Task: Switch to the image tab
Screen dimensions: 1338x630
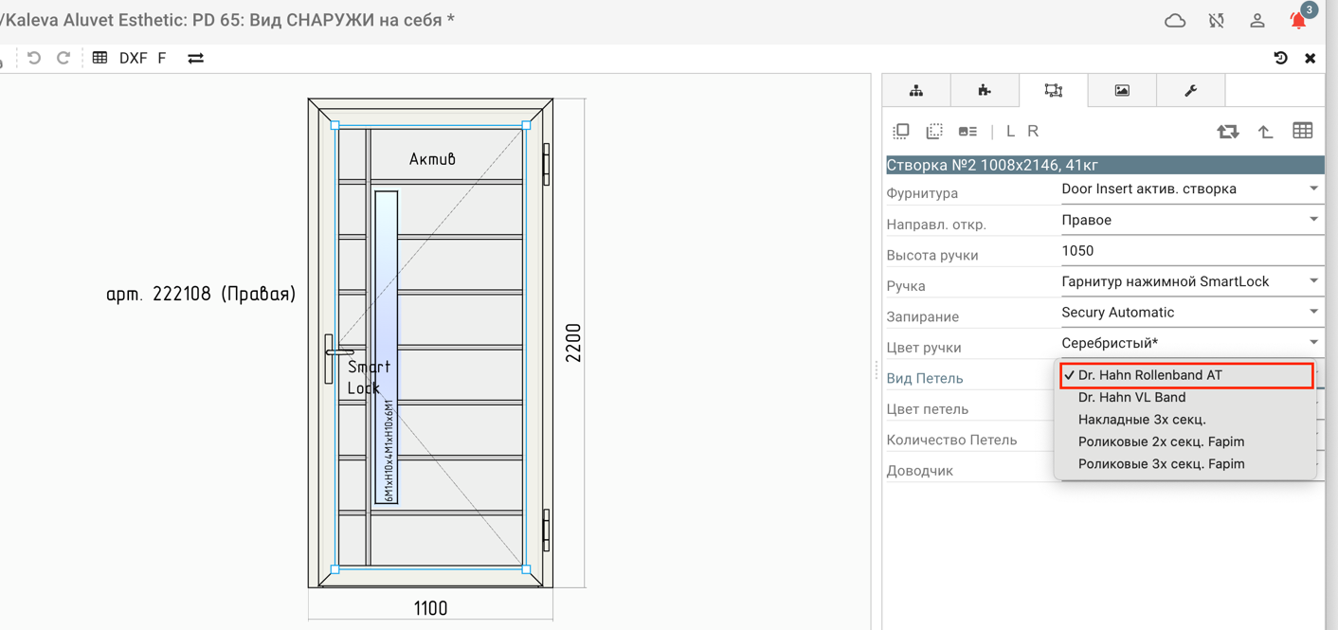Action: point(1122,90)
